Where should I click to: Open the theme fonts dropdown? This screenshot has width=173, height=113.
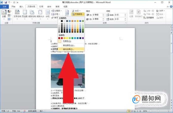[x=9, y=15]
